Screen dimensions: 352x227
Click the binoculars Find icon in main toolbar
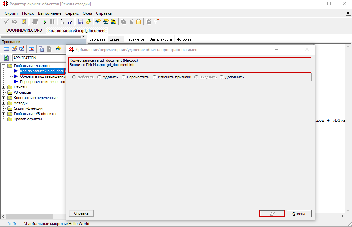(98, 22)
